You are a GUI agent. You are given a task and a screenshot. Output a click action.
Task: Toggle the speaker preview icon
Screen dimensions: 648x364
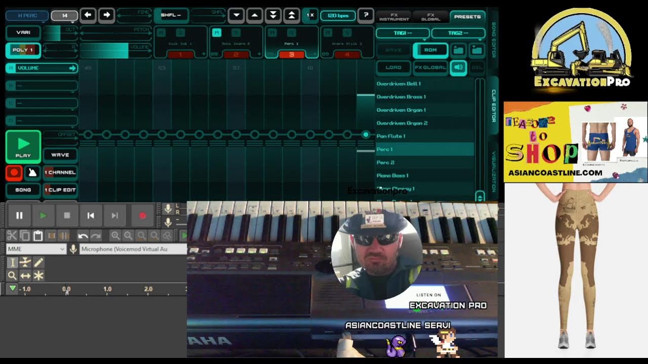[458, 67]
